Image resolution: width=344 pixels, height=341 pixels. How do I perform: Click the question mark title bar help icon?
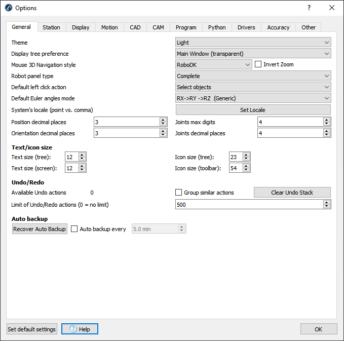(309, 8)
